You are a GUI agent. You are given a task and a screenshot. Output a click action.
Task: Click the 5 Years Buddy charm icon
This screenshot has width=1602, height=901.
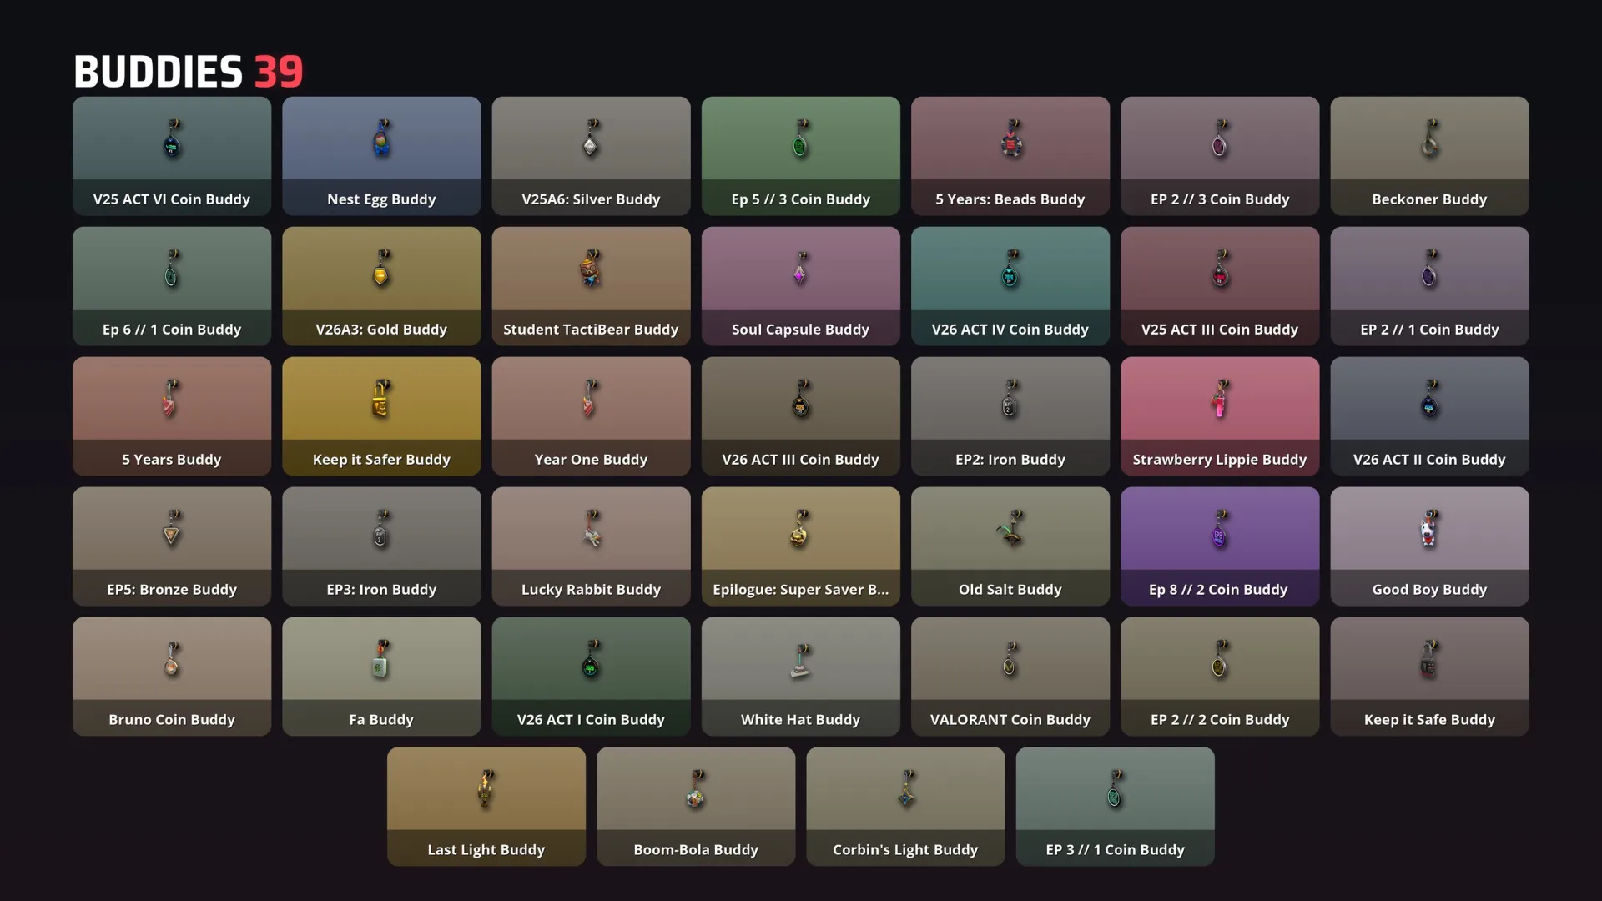(x=172, y=399)
